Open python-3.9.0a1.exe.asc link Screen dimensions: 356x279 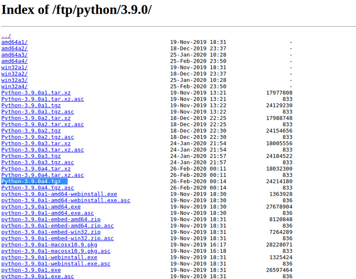[38, 277]
